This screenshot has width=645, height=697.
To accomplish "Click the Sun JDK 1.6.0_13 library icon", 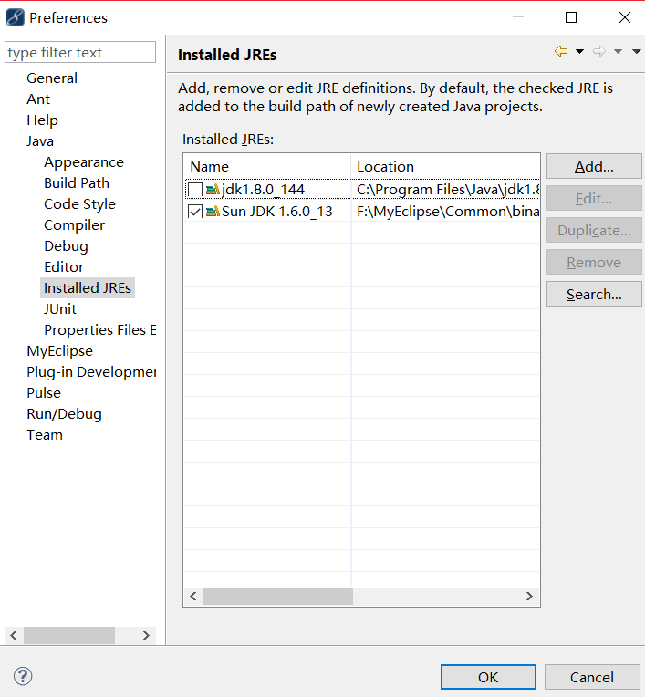I will click(x=213, y=211).
